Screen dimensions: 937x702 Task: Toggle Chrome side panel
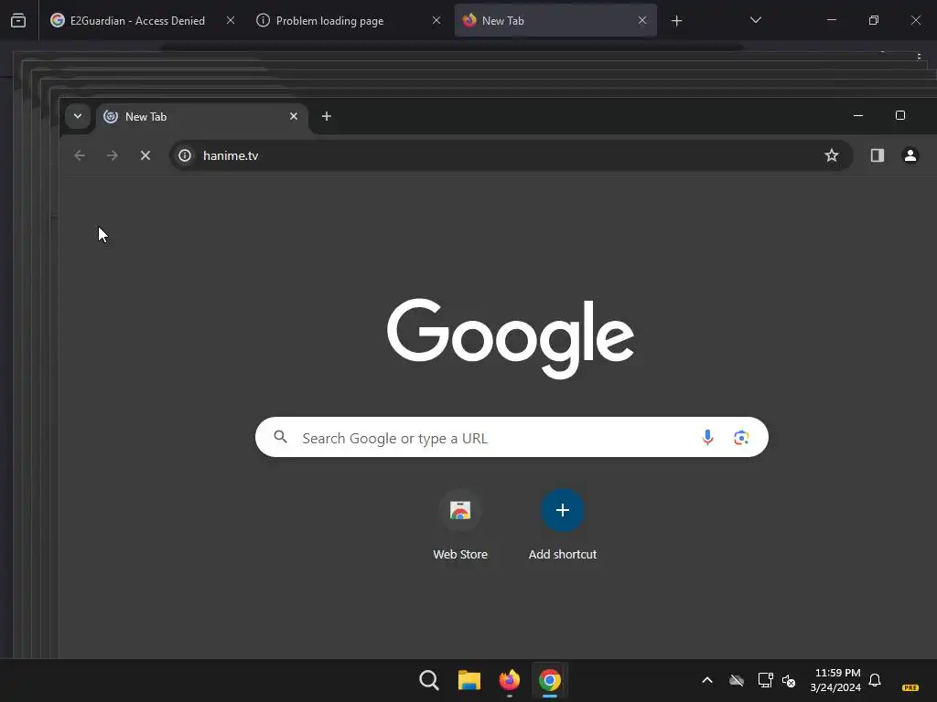878,155
